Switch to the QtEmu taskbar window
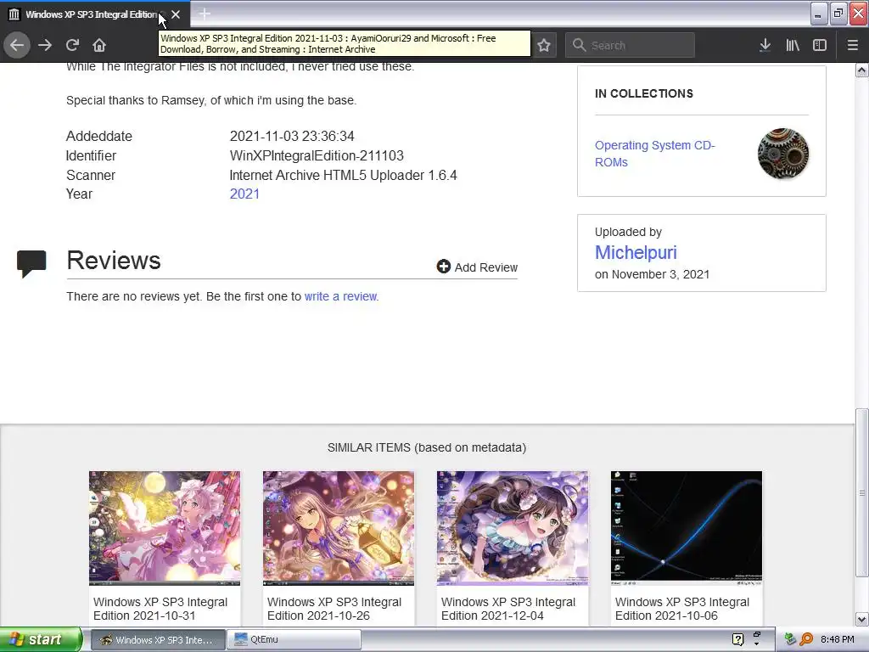The height and width of the screenshot is (652, 869). pos(294,639)
